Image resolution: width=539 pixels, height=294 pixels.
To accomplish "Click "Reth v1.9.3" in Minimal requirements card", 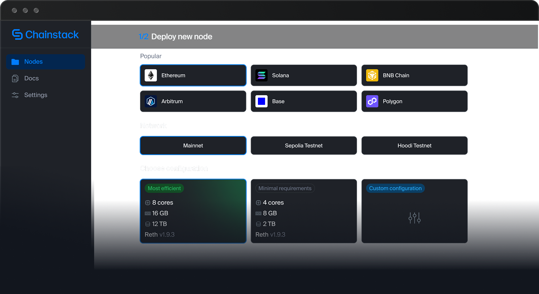I will (x=270, y=235).
